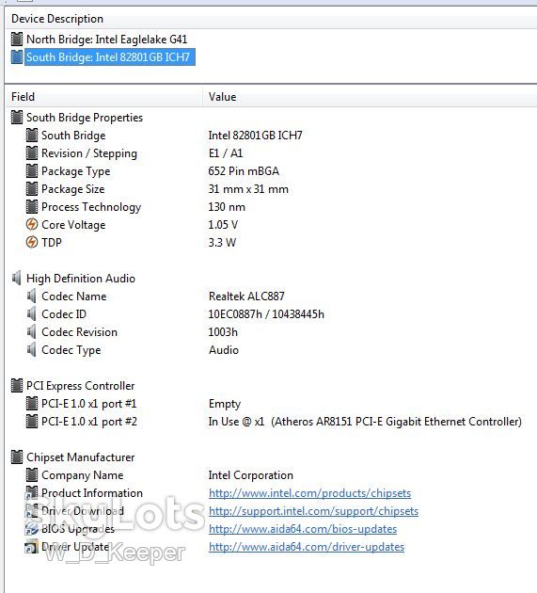Select the South Bridge Properties group row

click(x=85, y=118)
